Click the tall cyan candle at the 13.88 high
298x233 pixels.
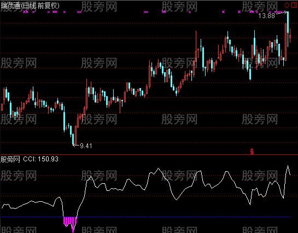[288, 29]
